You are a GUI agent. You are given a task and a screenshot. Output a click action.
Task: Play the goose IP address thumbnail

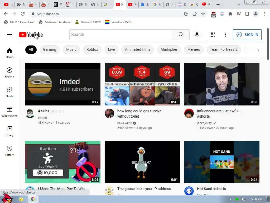pos(142,162)
